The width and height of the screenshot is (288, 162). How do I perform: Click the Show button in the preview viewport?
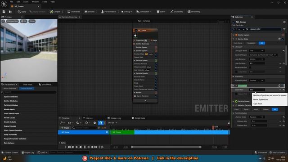(32, 21)
